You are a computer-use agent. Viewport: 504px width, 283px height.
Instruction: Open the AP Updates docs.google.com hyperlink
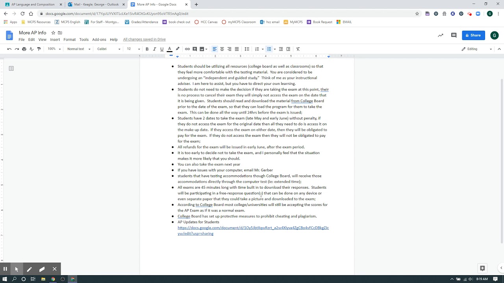(253, 230)
